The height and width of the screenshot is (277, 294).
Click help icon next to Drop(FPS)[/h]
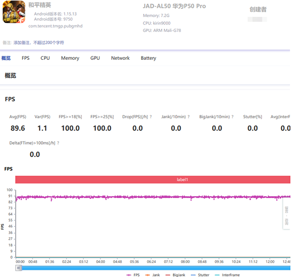[151, 117]
